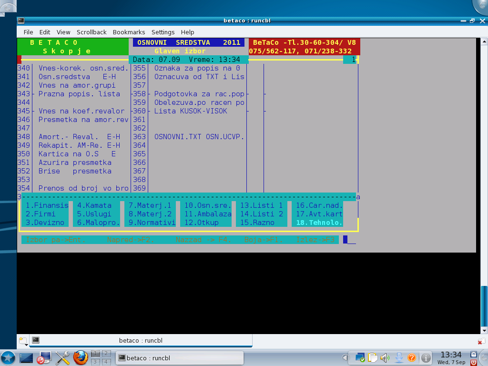Image resolution: width=488 pixels, height=366 pixels.
Task: Launch Firefox from the taskbar
Action: pos(80,358)
